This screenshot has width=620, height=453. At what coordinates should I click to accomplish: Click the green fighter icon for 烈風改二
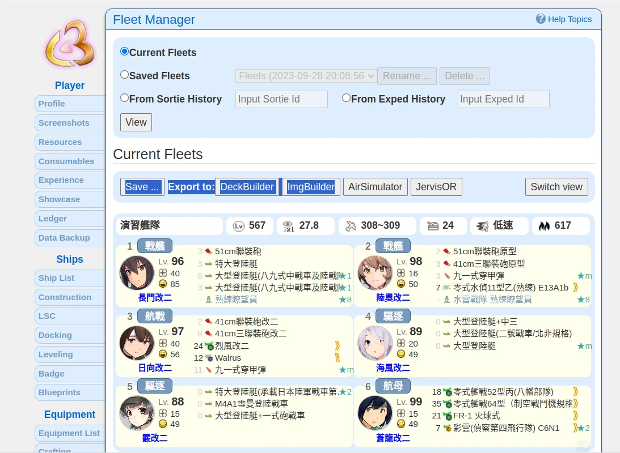[x=209, y=346]
